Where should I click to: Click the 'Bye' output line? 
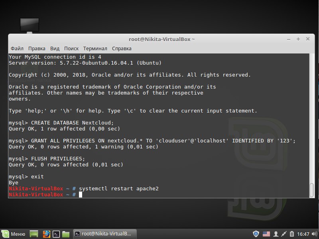click(x=14, y=183)
